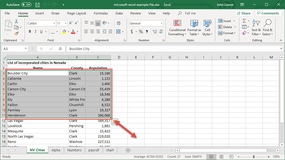
Task: Click the Insert Function fx icon
Action: pos(60,49)
